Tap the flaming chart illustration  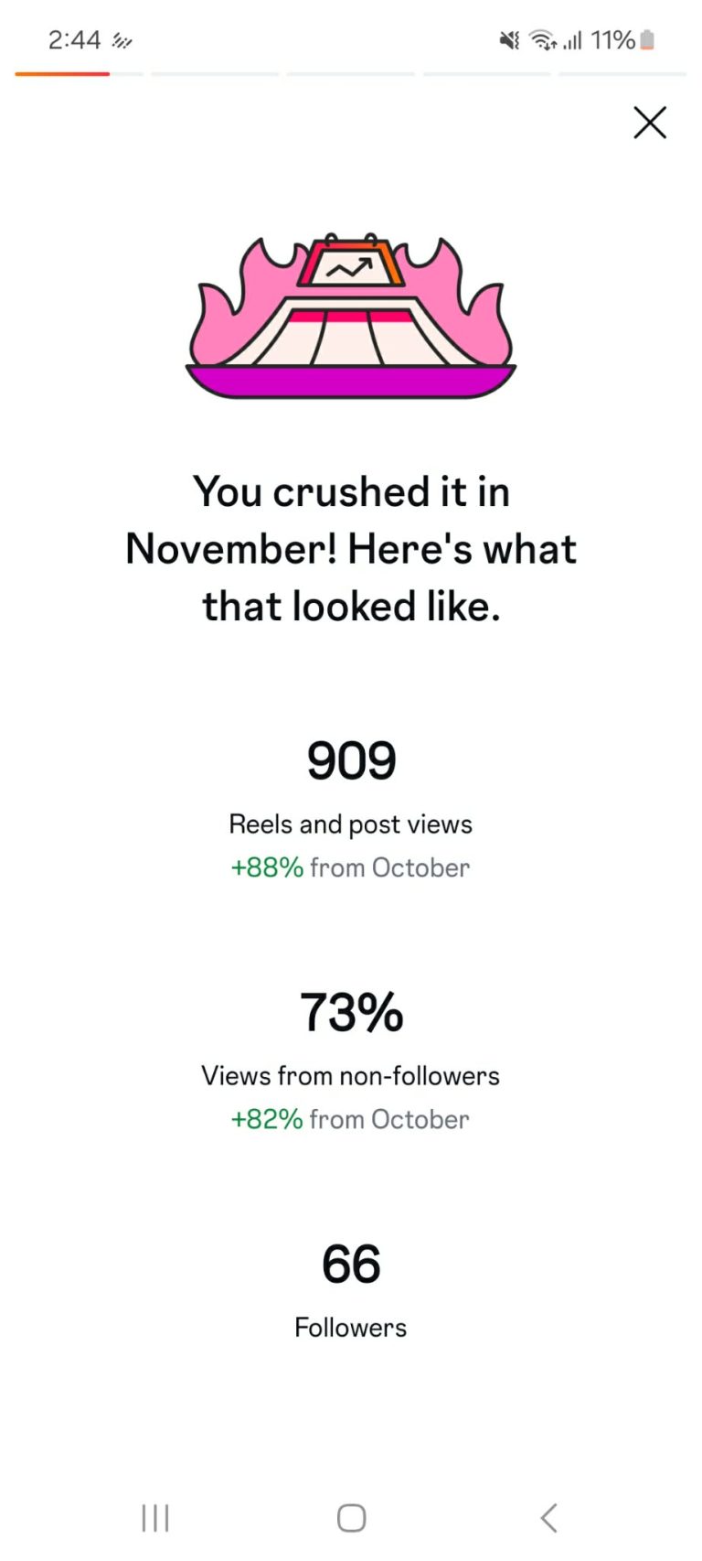pyautogui.click(x=351, y=316)
